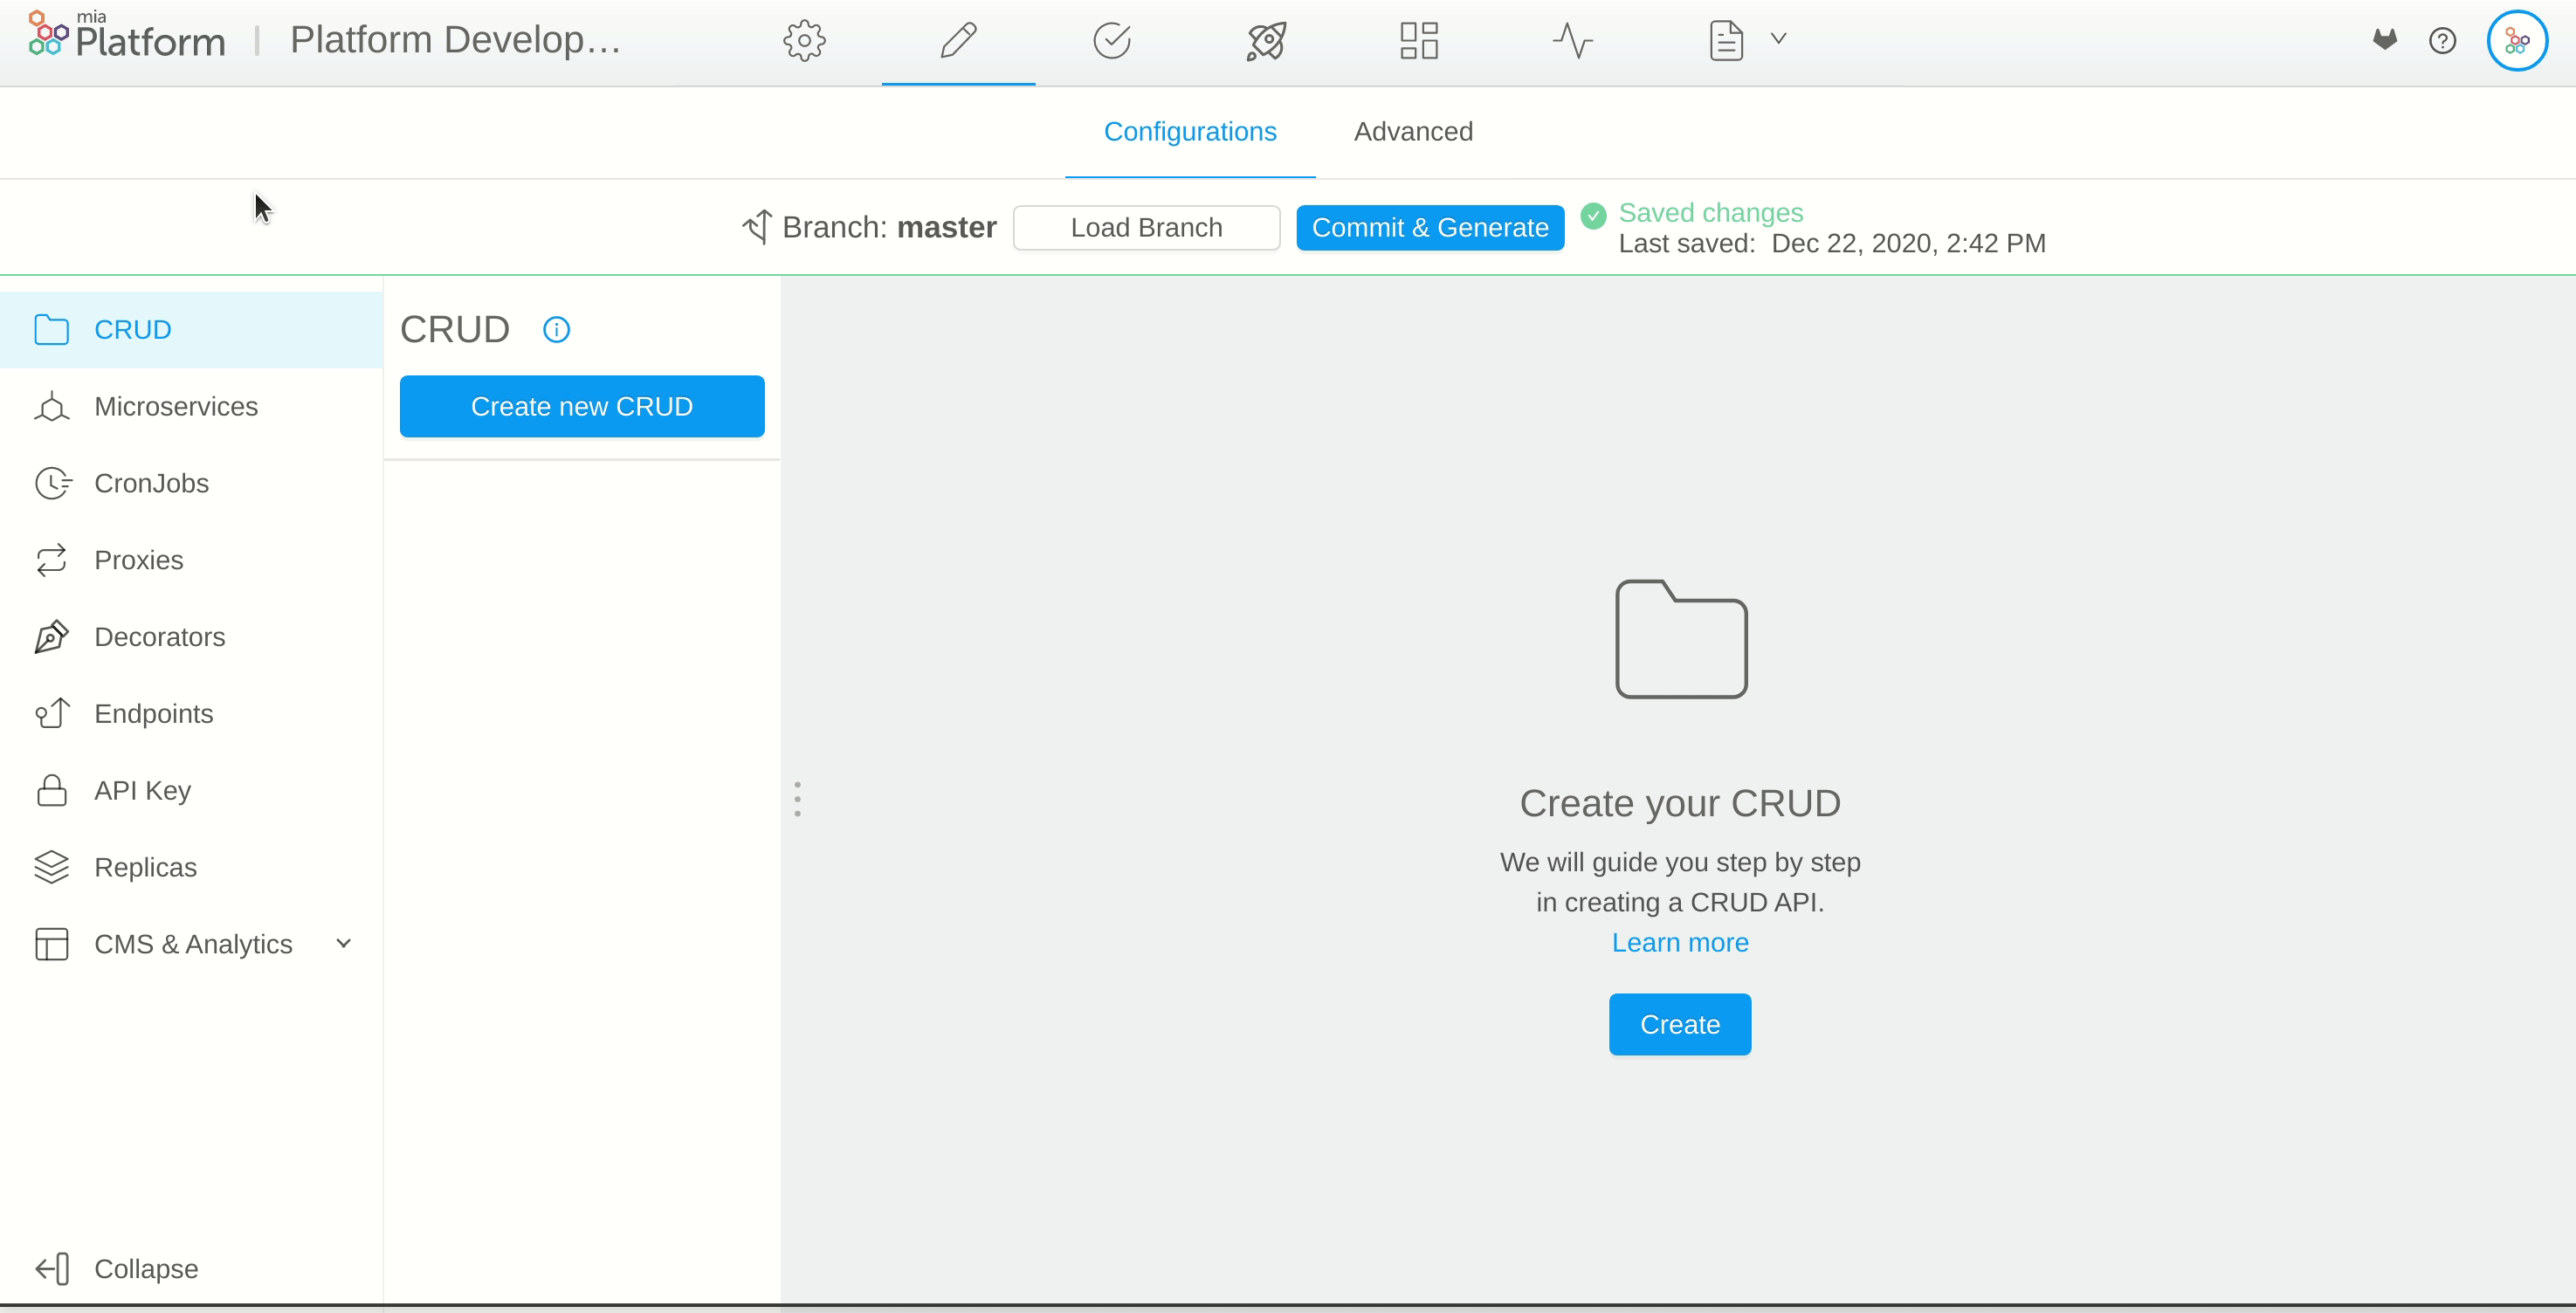Screen dimensions: 2576x1313
Task: Open the Decorators pen-nib sidebar icon
Action: (x=52, y=636)
